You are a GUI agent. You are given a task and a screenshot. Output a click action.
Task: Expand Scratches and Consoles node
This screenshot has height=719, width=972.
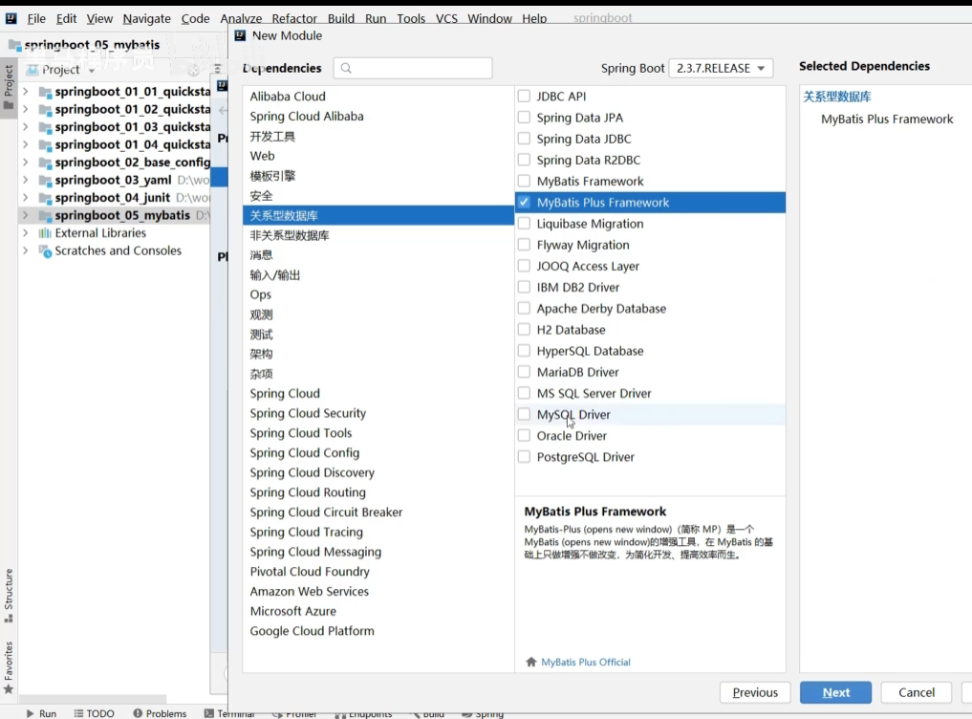click(26, 251)
